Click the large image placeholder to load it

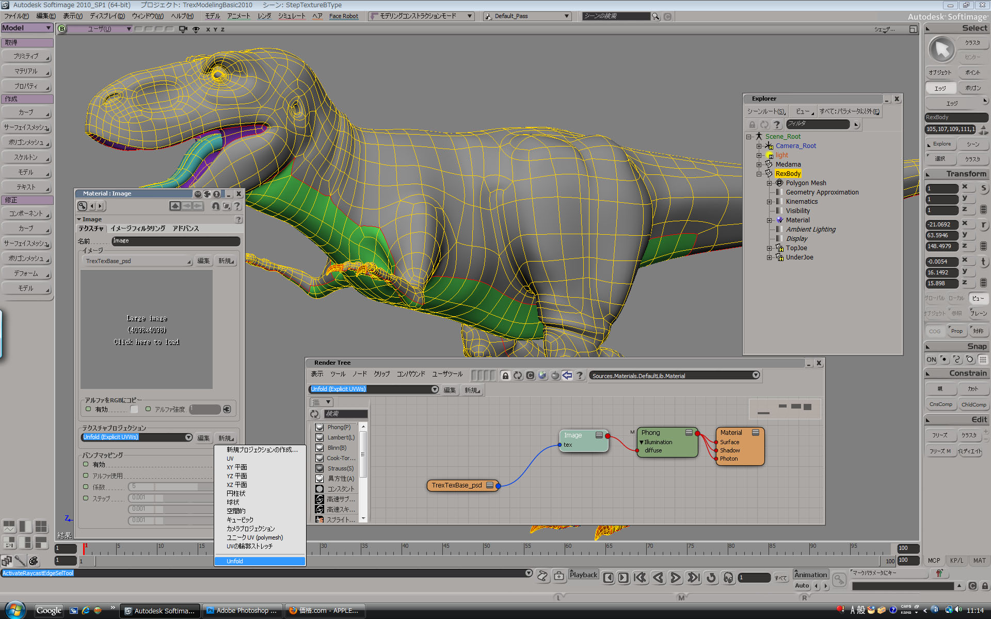[x=146, y=330]
